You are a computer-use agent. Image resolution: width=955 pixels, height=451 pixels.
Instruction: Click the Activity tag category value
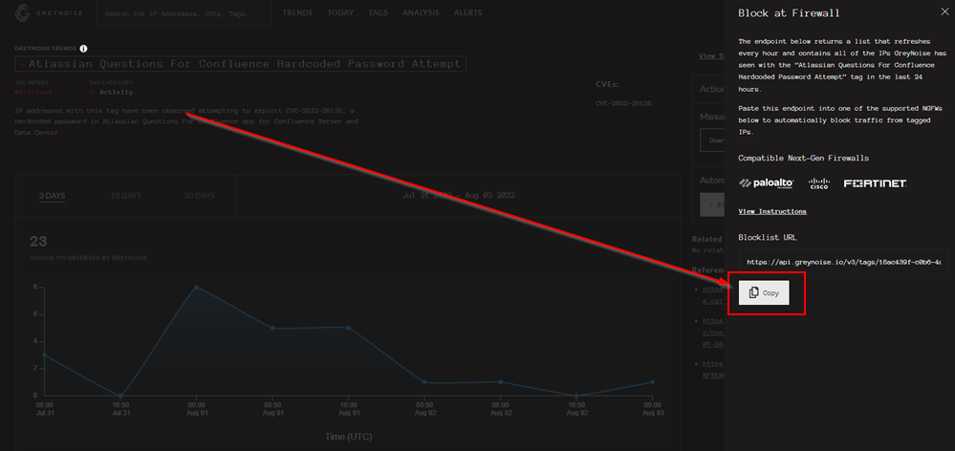point(116,92)
